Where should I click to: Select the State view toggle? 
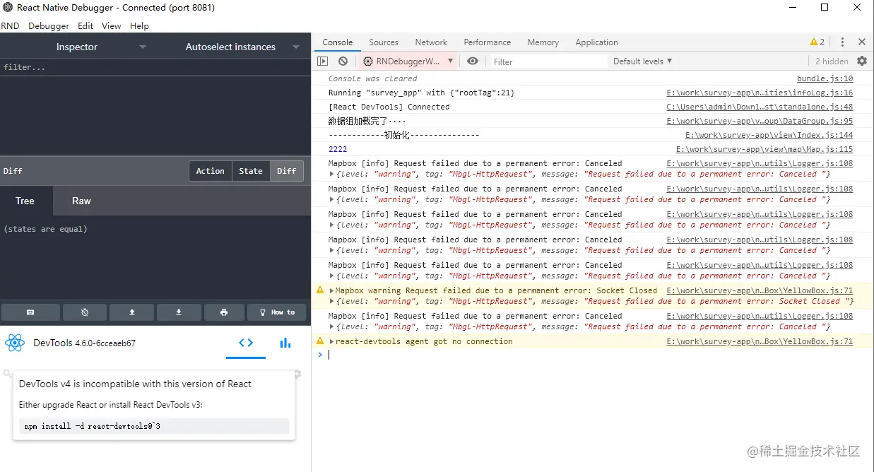click(x=251, y=171)
